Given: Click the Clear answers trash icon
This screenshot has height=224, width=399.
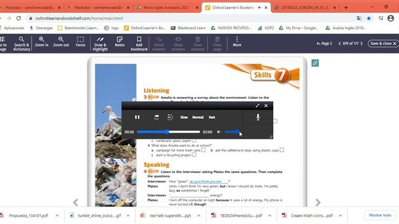Looking at the screenshot, I should pos(198,39).
